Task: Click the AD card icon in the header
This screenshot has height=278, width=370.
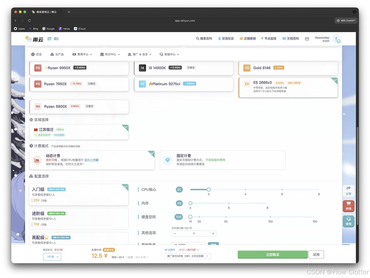Action: tap(56, 39)
